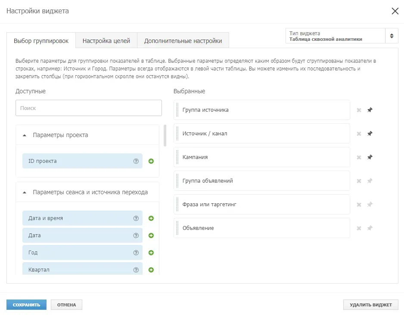Pin the Фраза или таргетинг column
This screenshot has height=315, width=404.
point(370,205)
